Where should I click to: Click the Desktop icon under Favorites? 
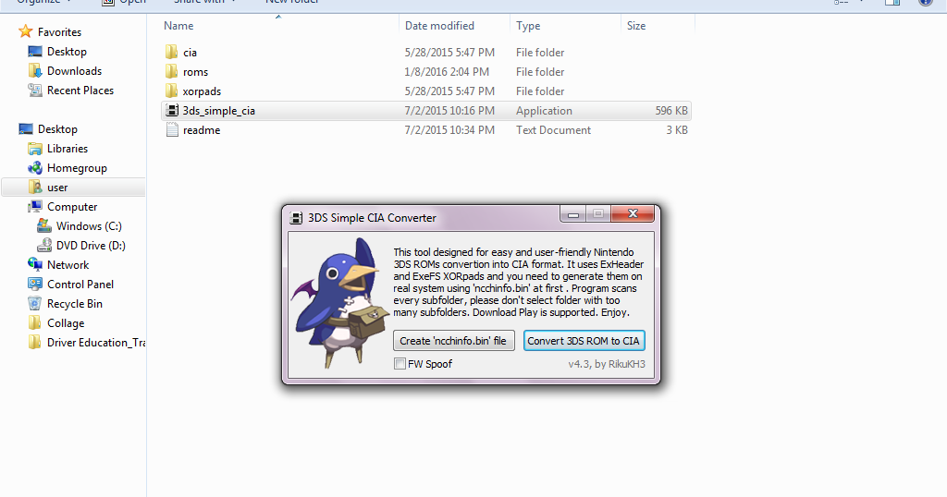pyautogui.click(x=35, y=51)
